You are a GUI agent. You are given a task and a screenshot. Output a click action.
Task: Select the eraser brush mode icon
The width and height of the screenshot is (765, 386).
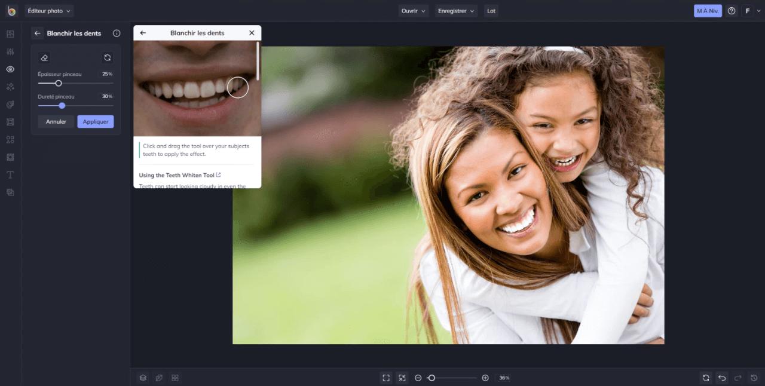(44, 58)
